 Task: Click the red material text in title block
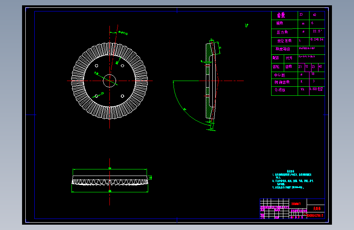pyautogui.click(x=296, y=204)
